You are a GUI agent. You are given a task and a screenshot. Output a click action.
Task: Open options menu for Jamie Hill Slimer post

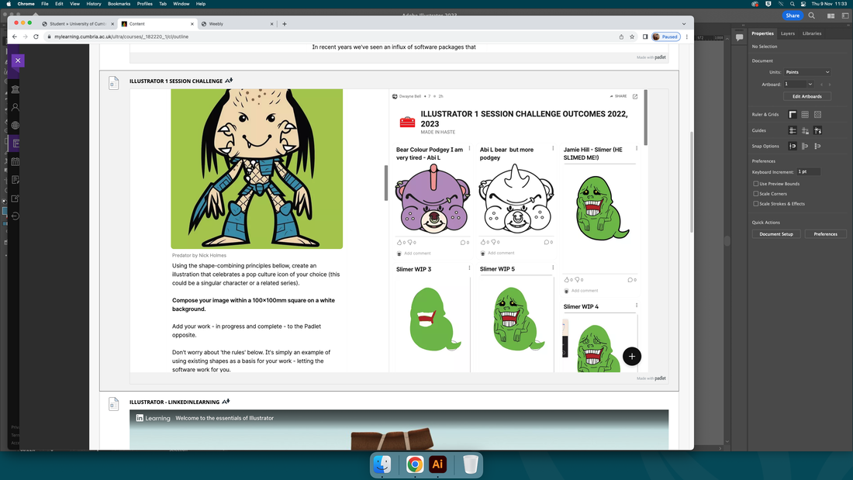click(x=637, y=148)
